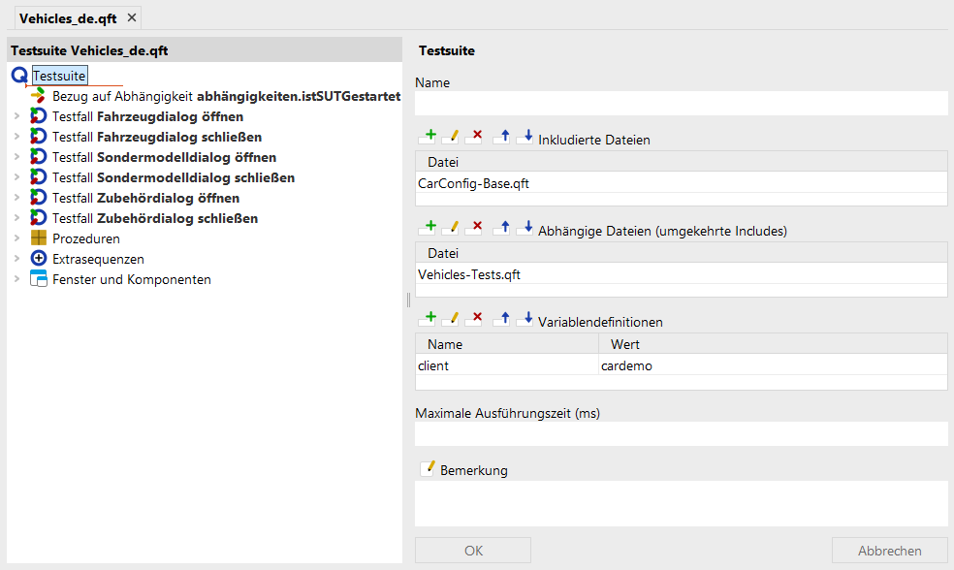Click the Prozeduren grid icon

(x=39, y=237)
